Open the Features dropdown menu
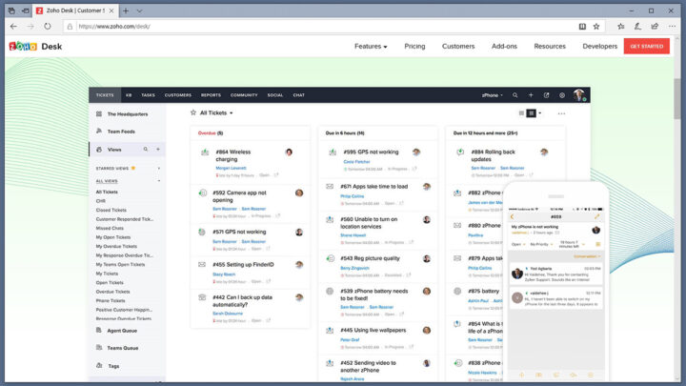The image size is (686, 386). pos(371,46)
